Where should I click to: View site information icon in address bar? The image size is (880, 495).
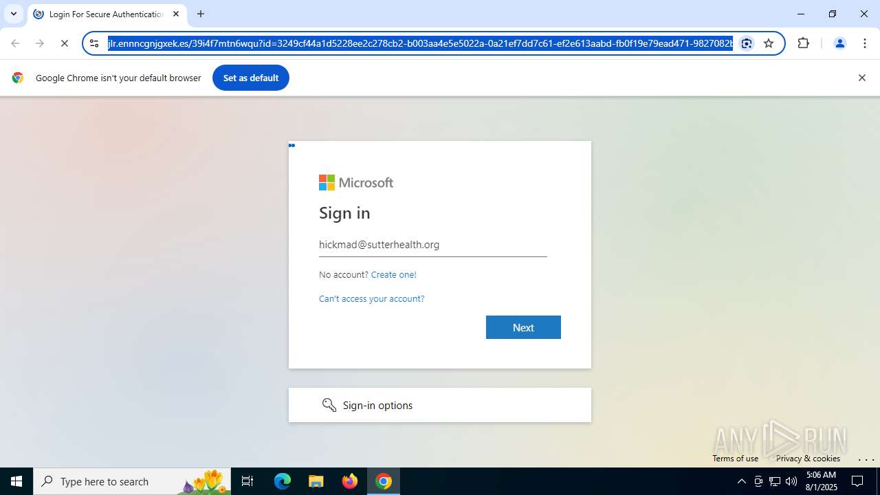tap(95, 43)
